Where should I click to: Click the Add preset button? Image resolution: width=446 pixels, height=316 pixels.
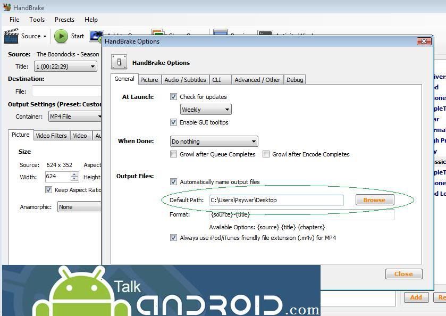point(416,297)
